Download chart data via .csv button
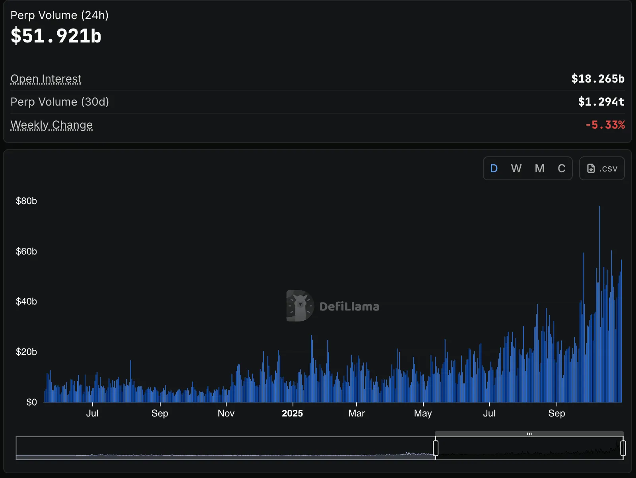Image resolution: width=636 pixels, height=478 pixels. 601,168
